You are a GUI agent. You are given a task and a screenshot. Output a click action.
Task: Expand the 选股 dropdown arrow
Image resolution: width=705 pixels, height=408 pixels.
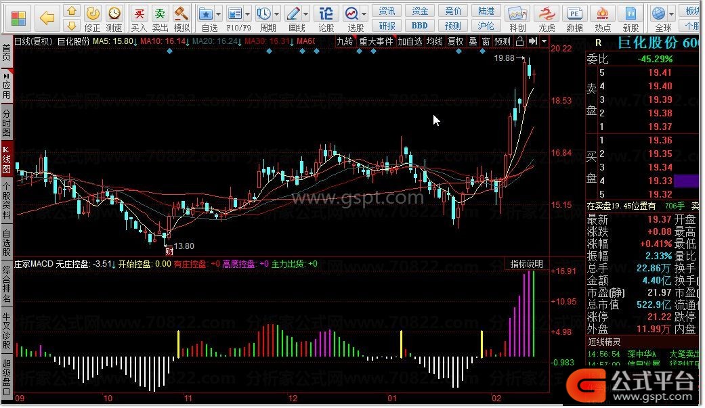pyautogui.click(x=364, y=14)
